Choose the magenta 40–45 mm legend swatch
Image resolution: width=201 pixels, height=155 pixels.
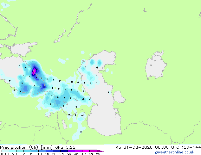point(86,151)
